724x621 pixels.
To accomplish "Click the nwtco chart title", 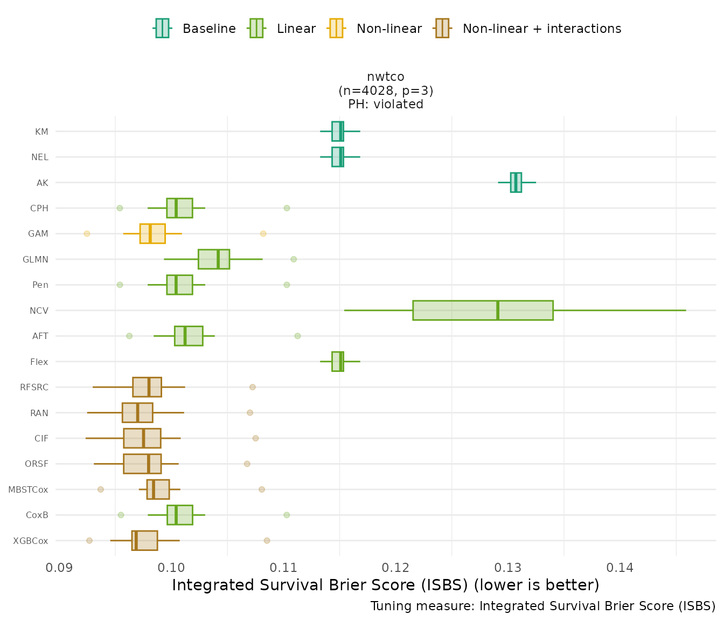I will click(x=386, y=77).
